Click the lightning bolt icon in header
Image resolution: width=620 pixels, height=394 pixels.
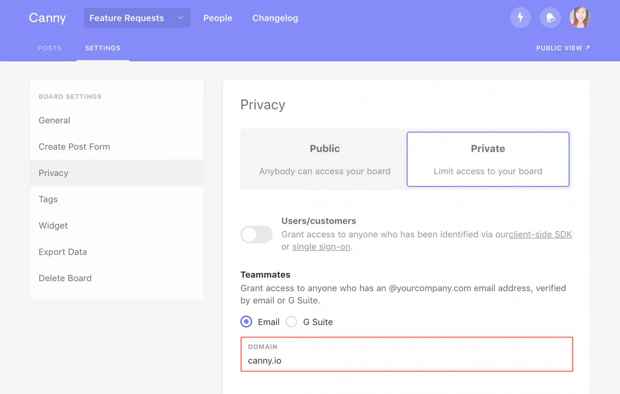tap(520, 18)
